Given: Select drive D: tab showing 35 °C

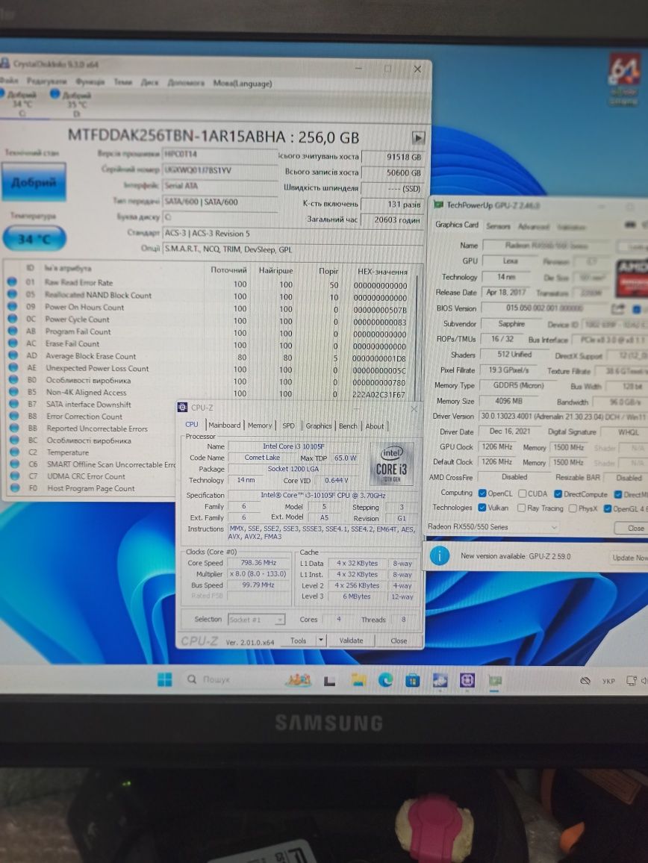Looking at the screenshot, I should click(x=73, y=103).
